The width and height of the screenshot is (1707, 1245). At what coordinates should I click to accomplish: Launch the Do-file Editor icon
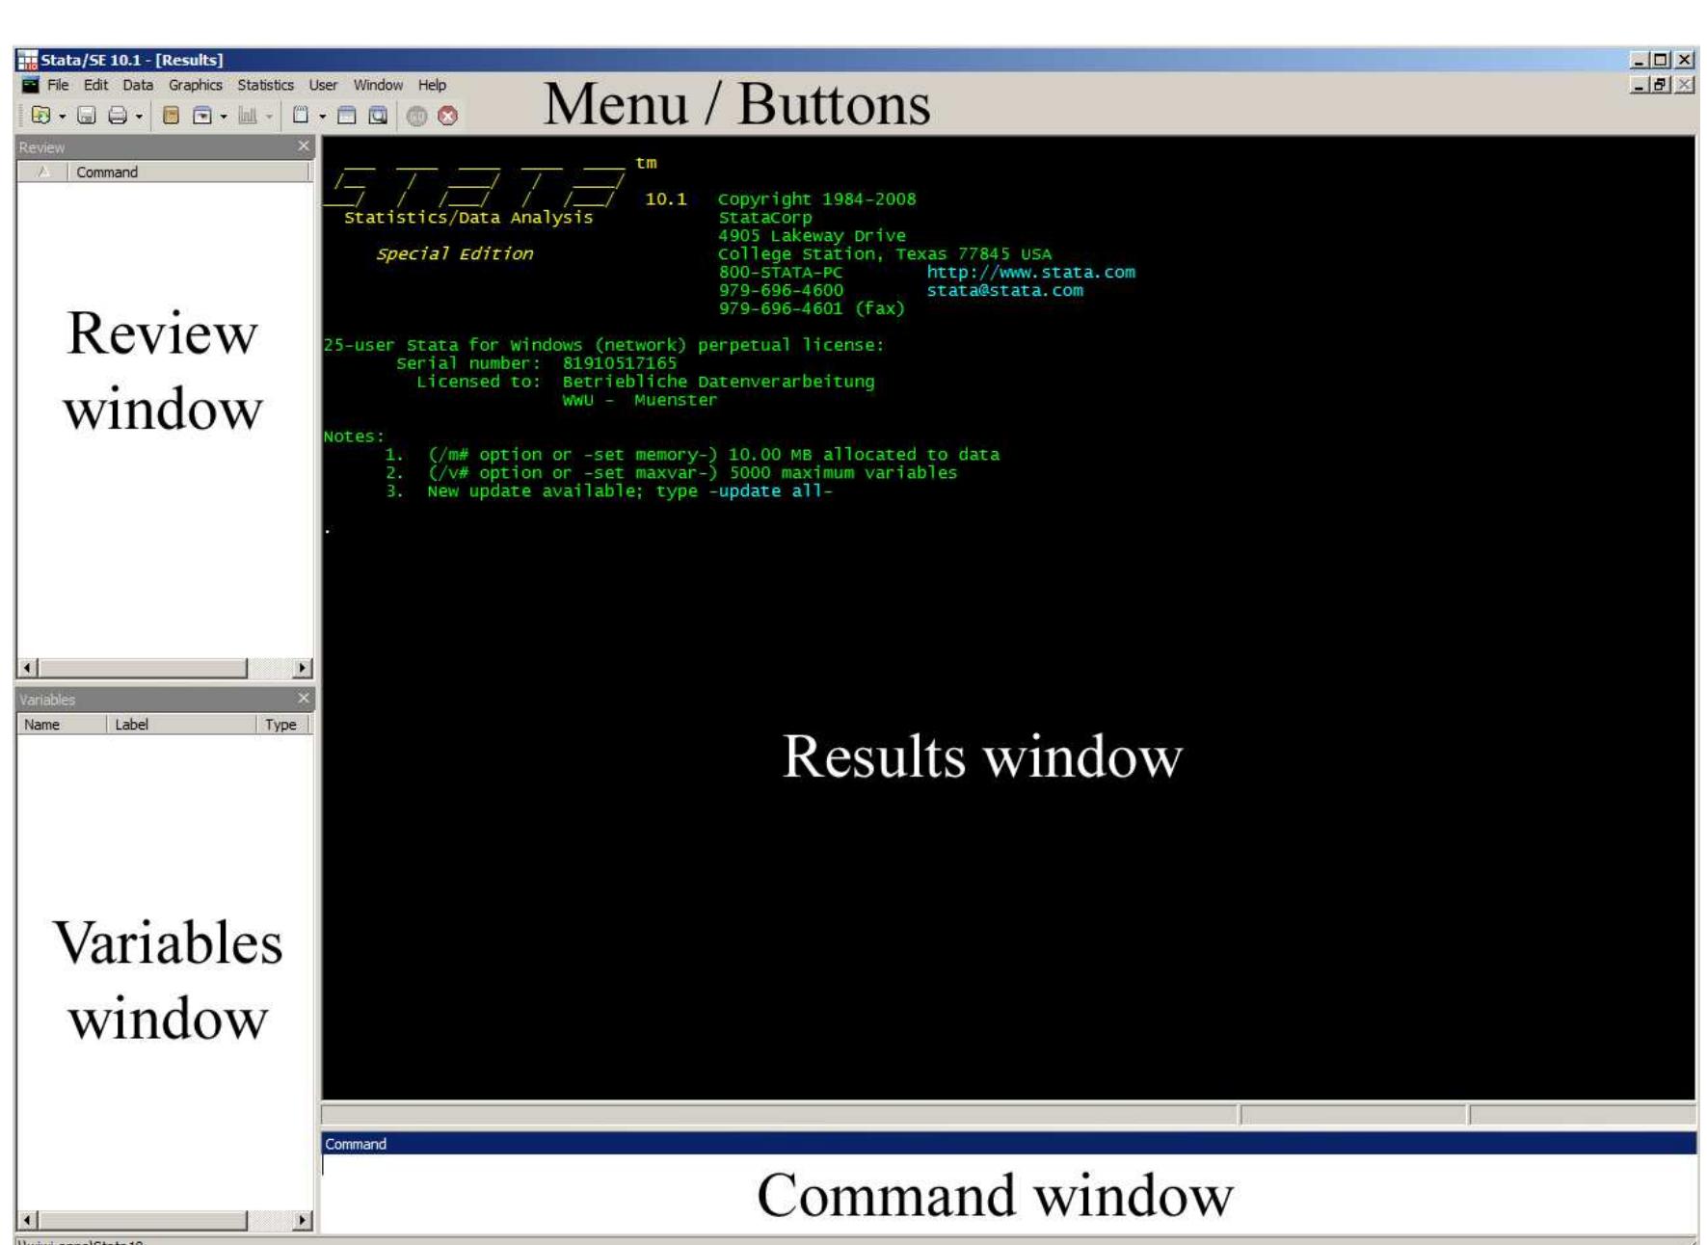(x=302, y=114)
